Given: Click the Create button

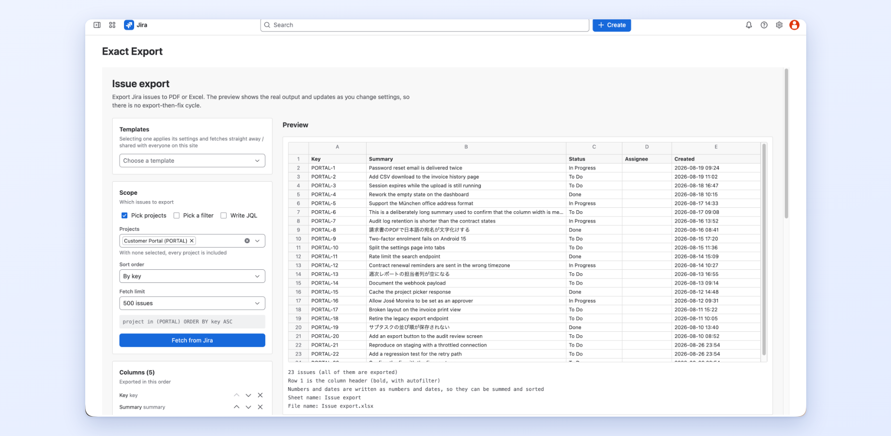Looking at the screenshot, I should coord(612,25).
